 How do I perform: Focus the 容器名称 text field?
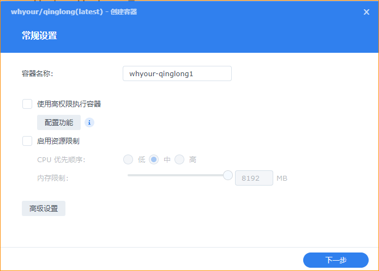pos(177,73)
